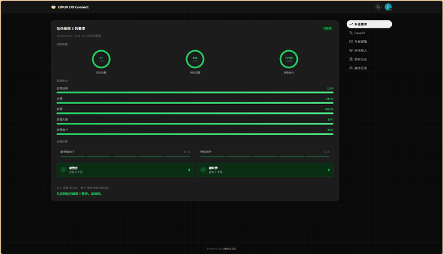This screenshot has height=254, width=444.
Task: Select the 升级要求 sidebar item
Action: (369, 24)
